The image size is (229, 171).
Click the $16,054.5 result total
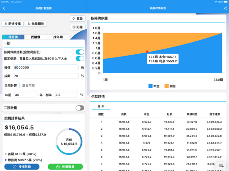tap(19, 128)
